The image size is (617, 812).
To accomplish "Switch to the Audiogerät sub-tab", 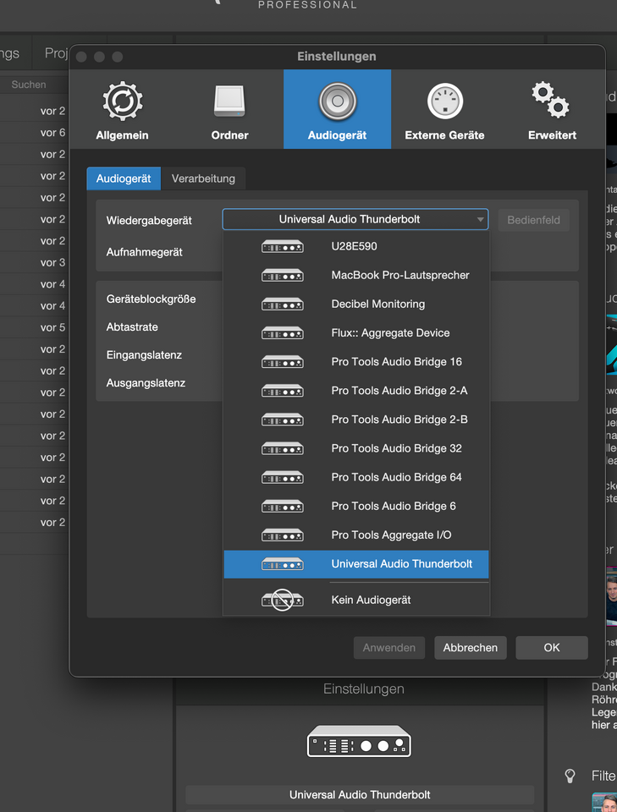I will point(124,178).
